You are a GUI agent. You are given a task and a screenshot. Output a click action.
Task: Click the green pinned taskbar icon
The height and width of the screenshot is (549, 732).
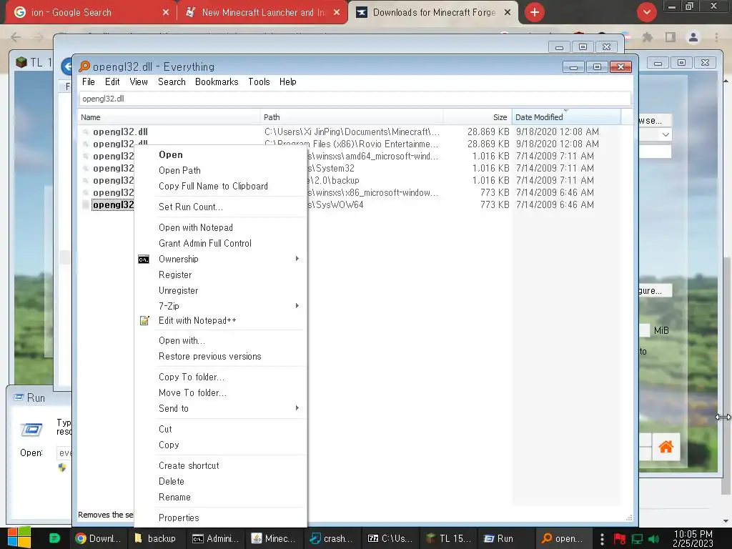[54, 538]
